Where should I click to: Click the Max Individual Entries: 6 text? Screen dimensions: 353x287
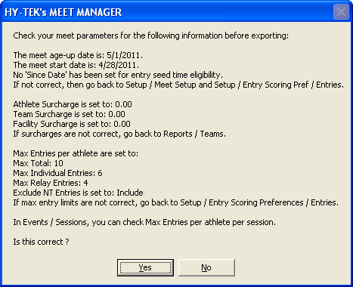(x=57, y=173)
